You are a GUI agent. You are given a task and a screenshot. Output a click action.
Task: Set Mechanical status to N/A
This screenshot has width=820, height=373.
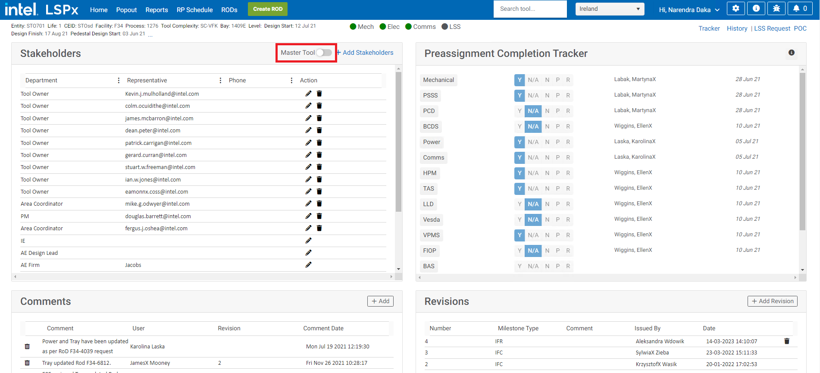(533, 80)
